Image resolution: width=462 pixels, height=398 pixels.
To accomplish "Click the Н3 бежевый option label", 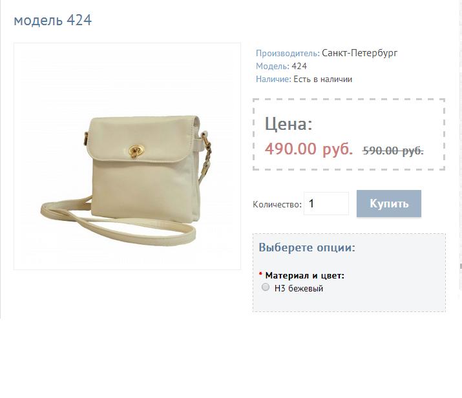I will coord(299,288).
